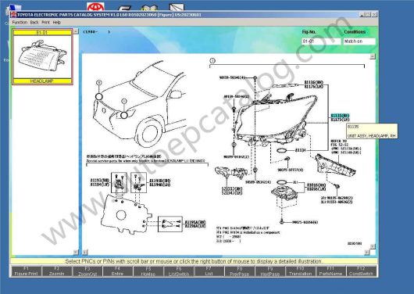This screenshot has width=414, height=294.
Task: Click the Fig-No. input field
Action: click(x=321, y=41)
